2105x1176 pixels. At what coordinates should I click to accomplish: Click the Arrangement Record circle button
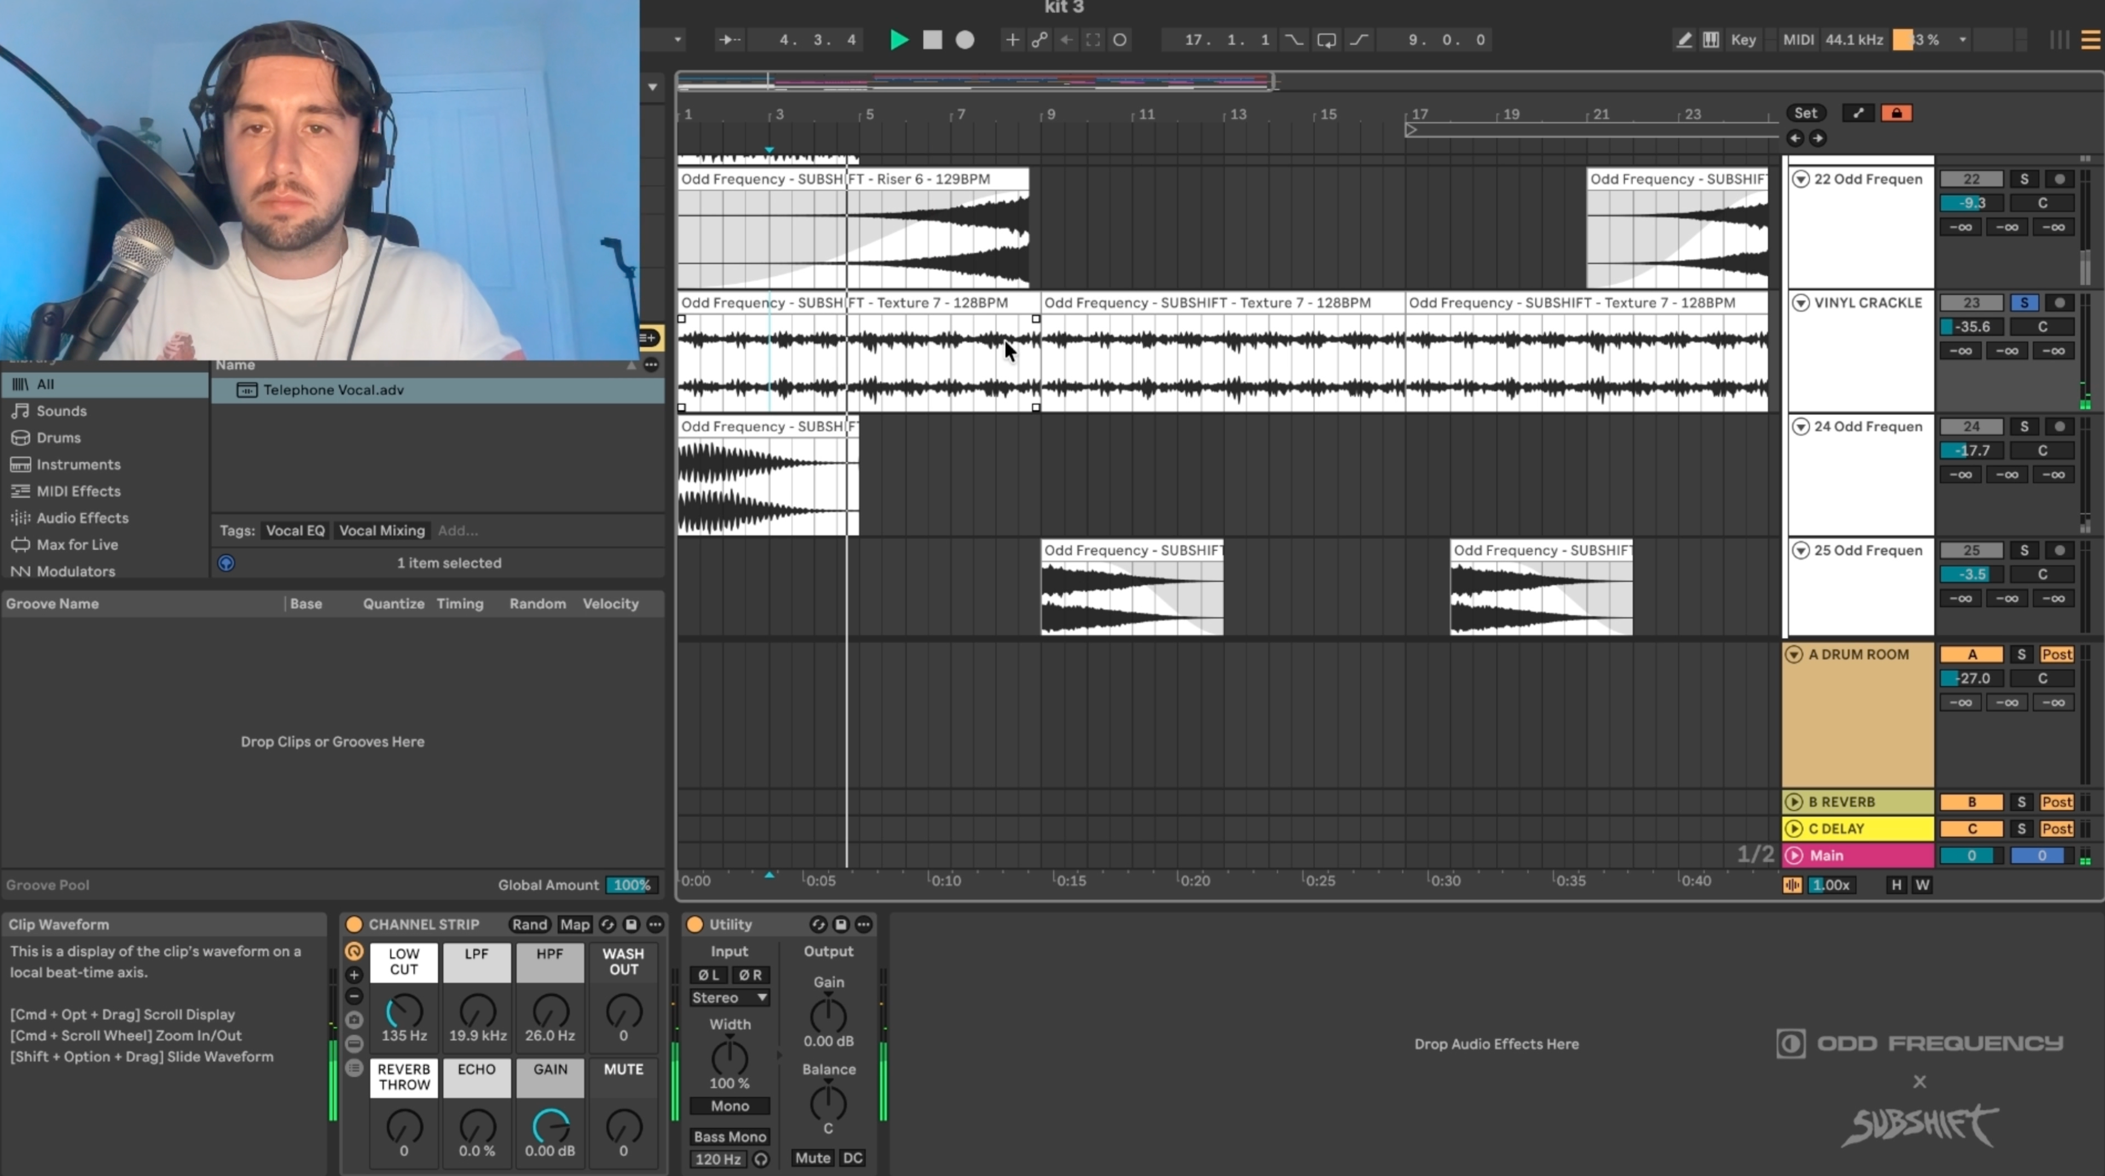965,39
